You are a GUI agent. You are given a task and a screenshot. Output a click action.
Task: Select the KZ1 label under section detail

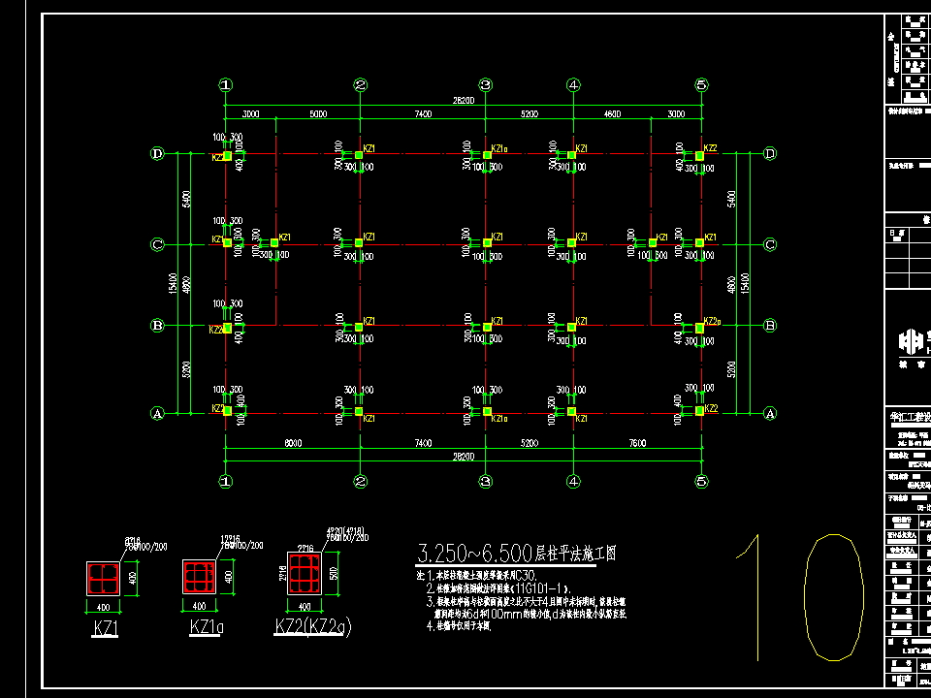(x=105, y=628)
